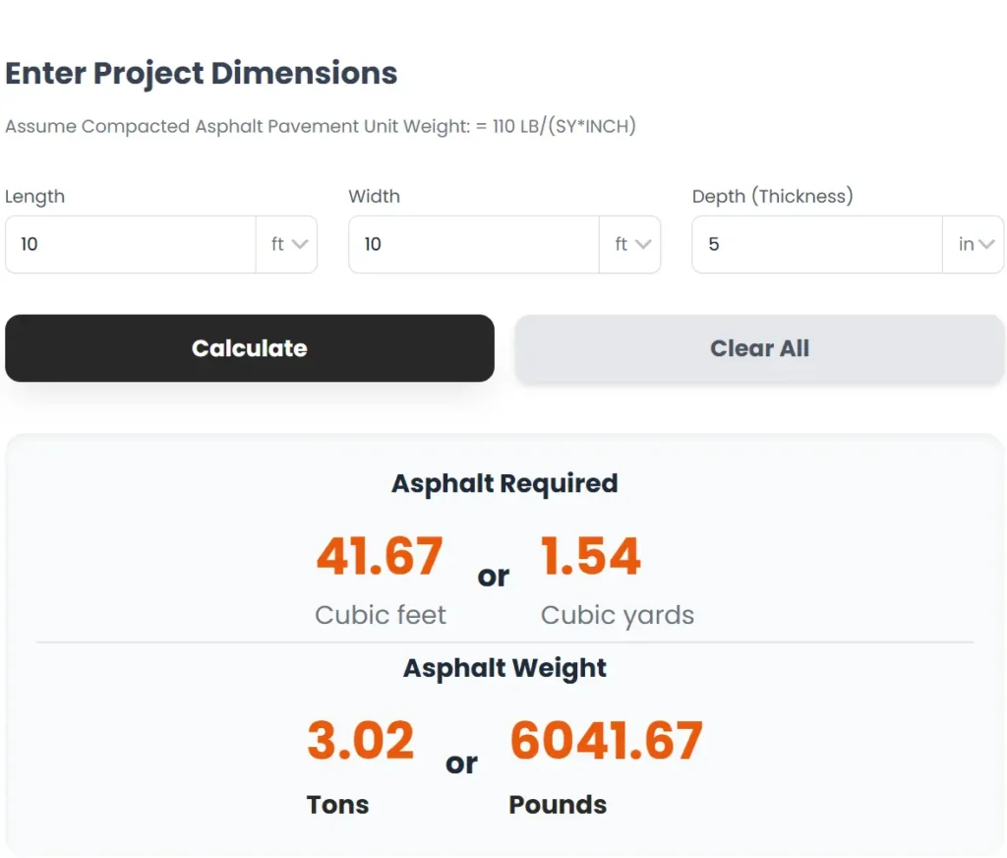
Task: Select the 41.67 cubic feet value
Action: point(380,556)
